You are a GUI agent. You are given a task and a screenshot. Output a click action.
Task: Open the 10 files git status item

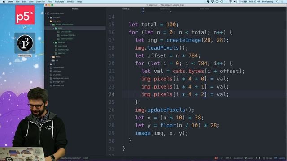(268, 158)
